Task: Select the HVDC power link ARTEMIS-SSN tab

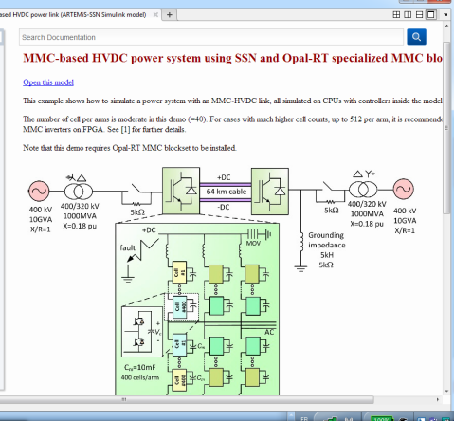Action: [73, 15]
